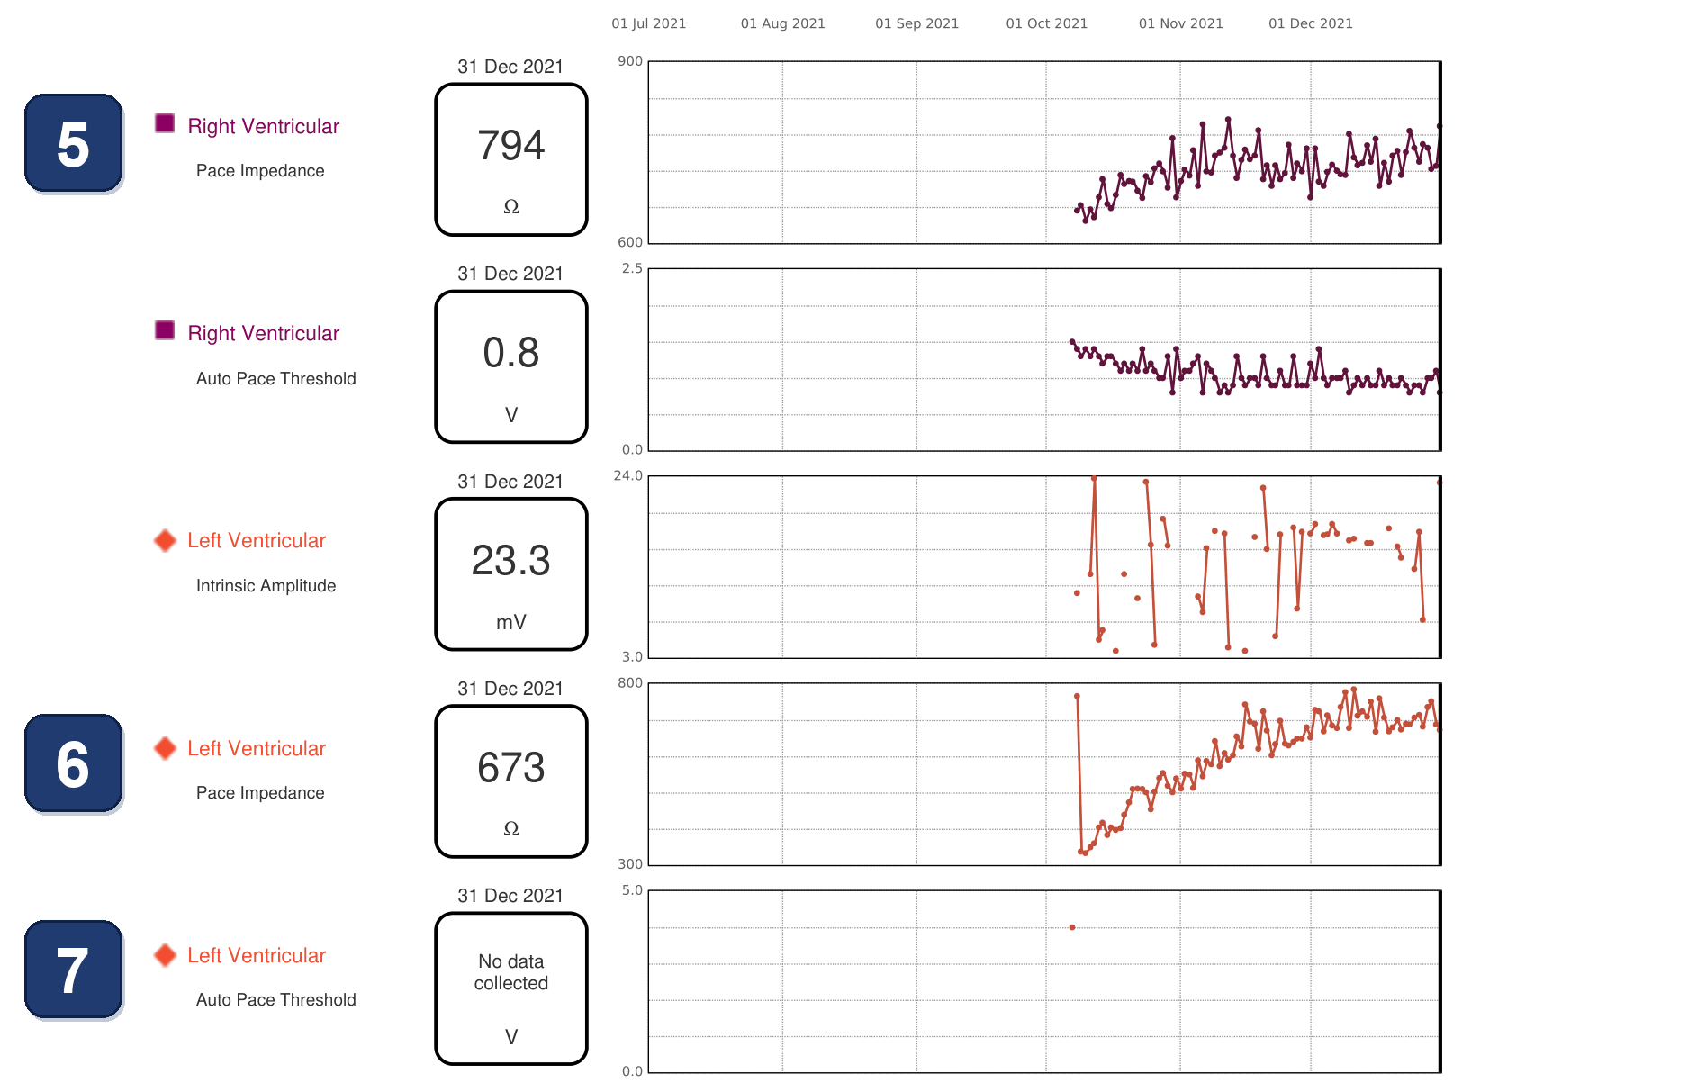The image size is (1688, 1083).
Task: Select the "31 Dec 2021" date above the 23.3 box
Action: [510, 482]
